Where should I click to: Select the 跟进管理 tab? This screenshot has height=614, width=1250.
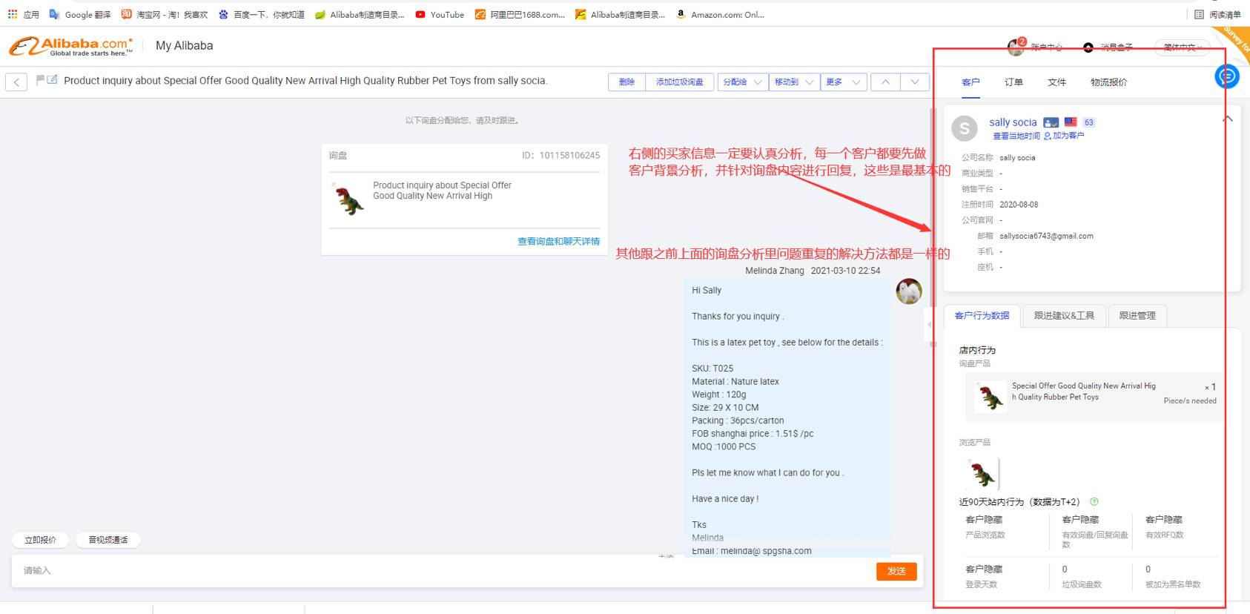point(1137,316)
